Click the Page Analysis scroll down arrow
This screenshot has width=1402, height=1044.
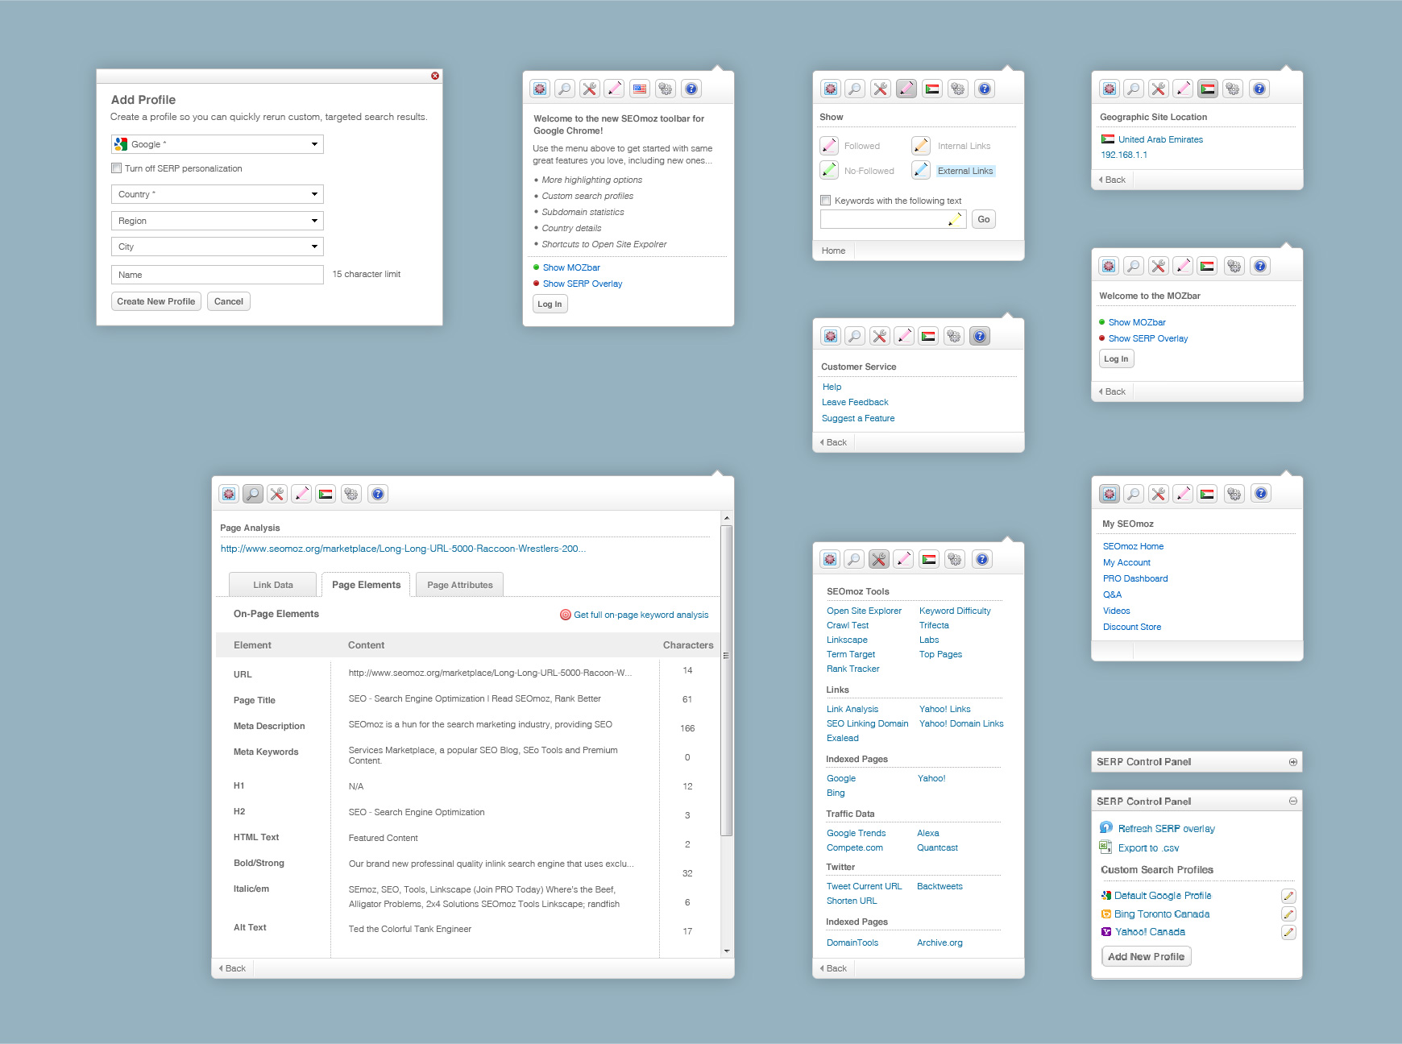pyautogui.click(x=726, y=951)
